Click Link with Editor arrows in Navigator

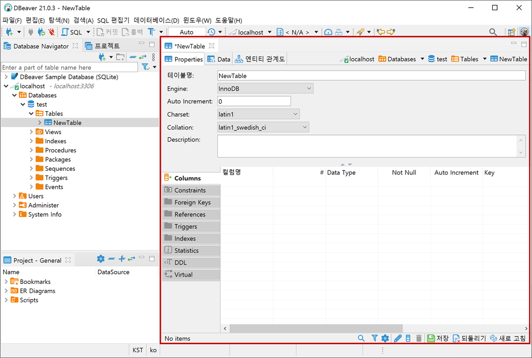143,57
